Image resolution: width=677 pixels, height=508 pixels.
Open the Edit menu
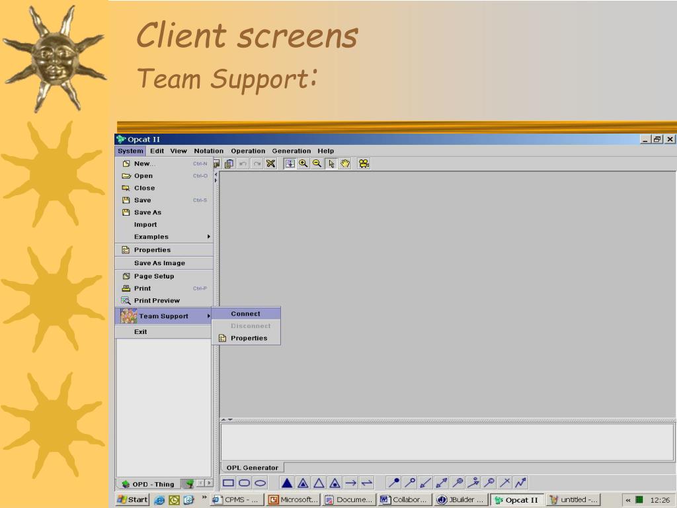click(x=157, y=151)
